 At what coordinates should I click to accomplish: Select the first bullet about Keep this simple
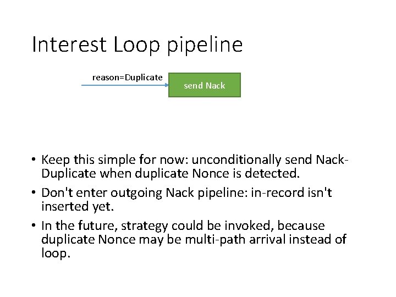(x=193, y=167)
